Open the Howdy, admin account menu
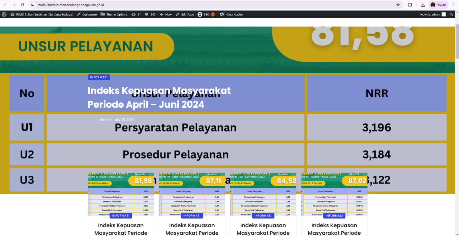459x236 pixels. (x=433, y=14)
